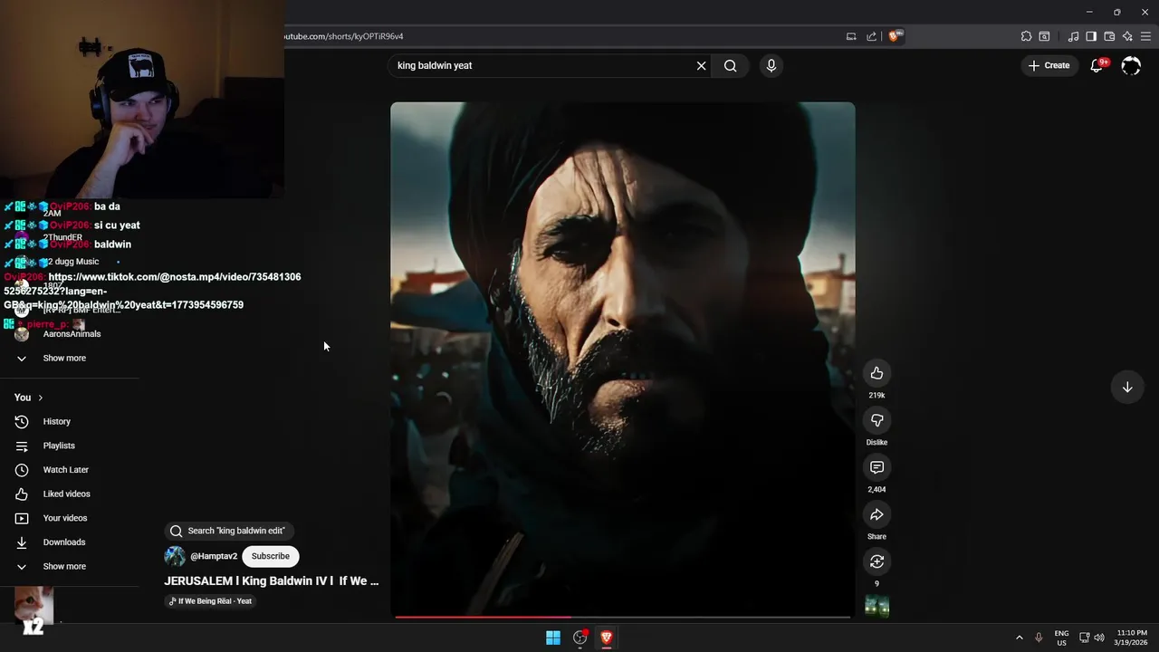The width and height of the screenshot is (1159, 652).
Task: Click the Downloads arrow icon
Action: pyautogui.click(x=22, y=542)
